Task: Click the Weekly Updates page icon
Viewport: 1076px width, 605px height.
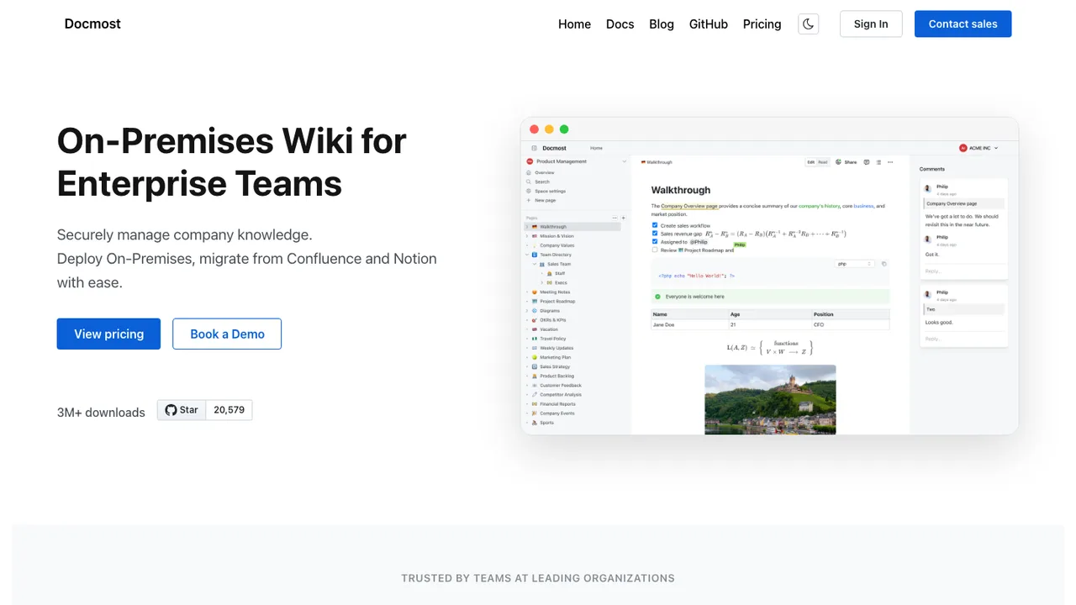Action: coord(535,348)
